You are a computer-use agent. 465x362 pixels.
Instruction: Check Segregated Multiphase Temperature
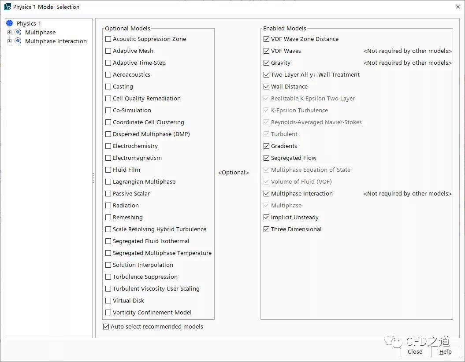click(108, 253)
